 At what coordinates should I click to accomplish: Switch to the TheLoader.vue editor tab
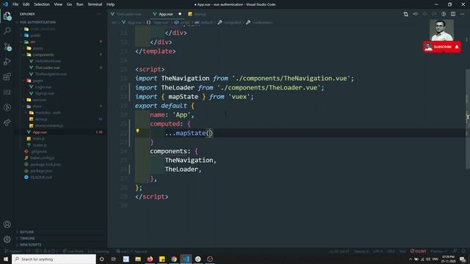(x=129, y=14)
